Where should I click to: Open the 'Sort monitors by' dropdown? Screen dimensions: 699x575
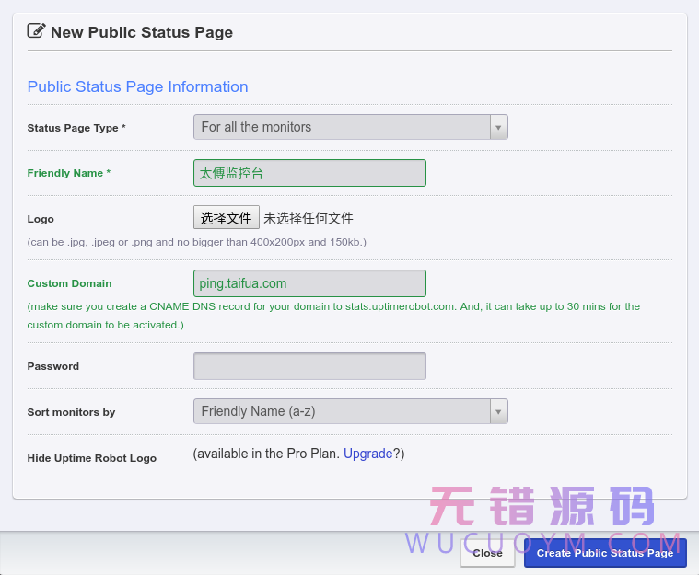[x=342, y=411]
